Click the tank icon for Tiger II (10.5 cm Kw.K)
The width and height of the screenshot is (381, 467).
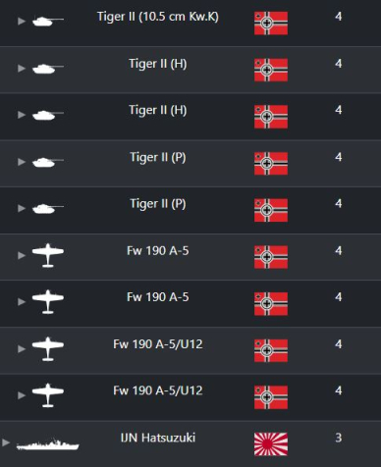48,22
